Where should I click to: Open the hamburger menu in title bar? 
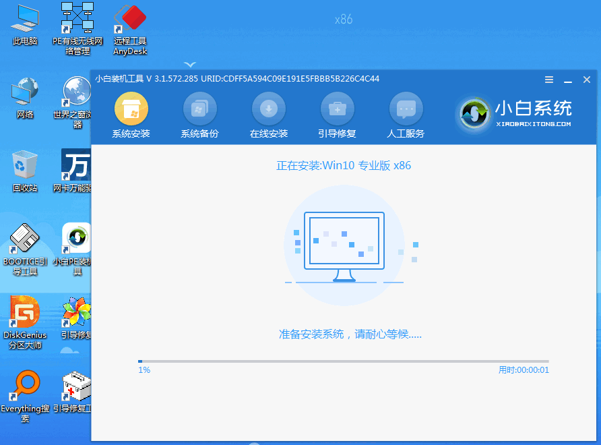[549, 80]
